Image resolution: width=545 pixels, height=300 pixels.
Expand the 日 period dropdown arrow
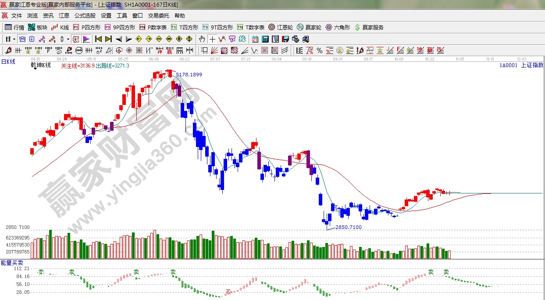pos(14,39)
